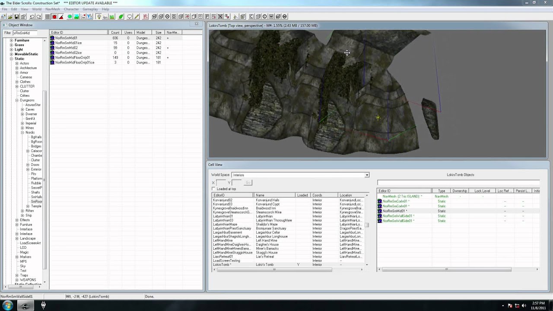Click the Object Window filter text field
Screen dimensions: 553x311
coord(25,33)
